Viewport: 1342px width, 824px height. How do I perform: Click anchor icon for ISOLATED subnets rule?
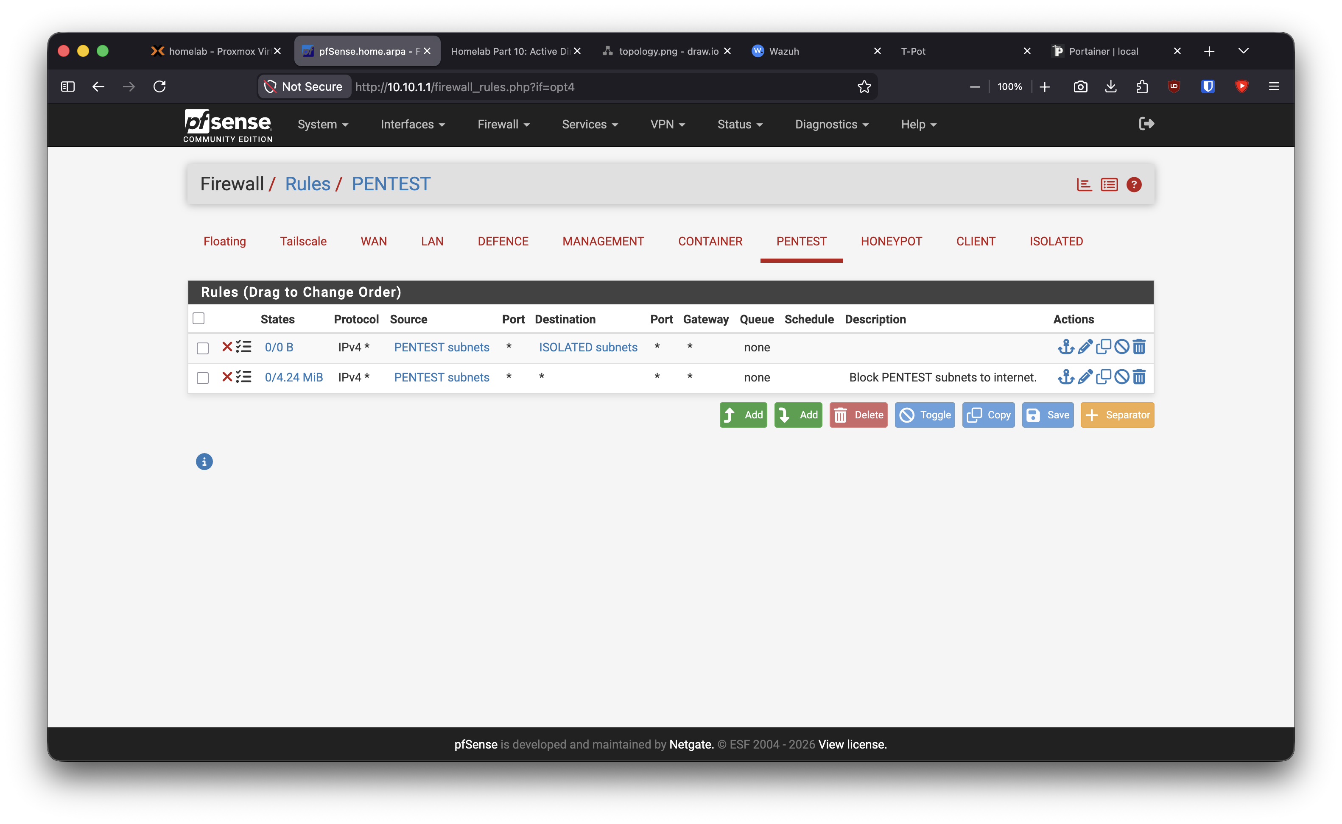point(1065,347)
